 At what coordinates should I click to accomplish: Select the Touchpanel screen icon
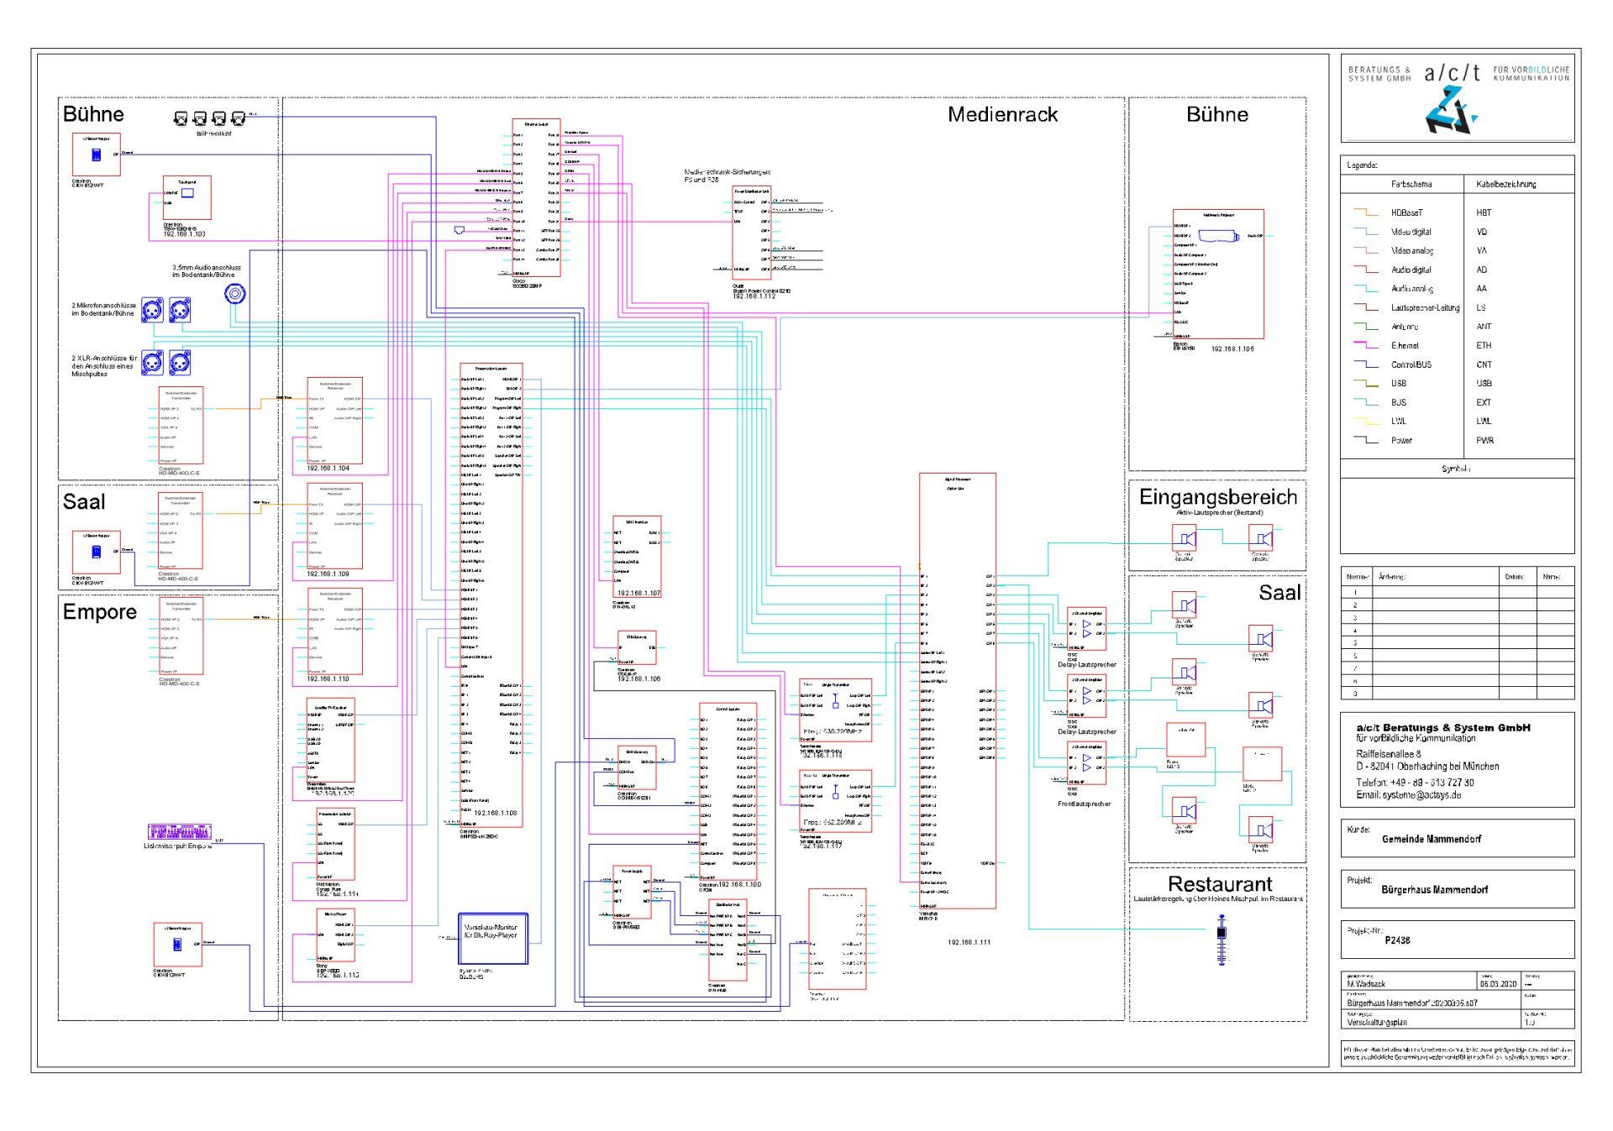click(x=188, y=193)
